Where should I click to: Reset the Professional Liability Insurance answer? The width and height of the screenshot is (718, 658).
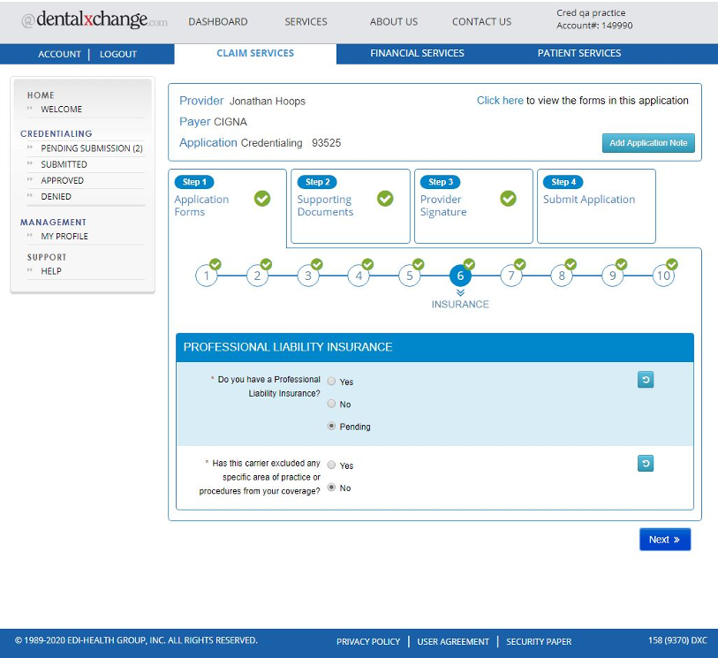[x=645, y=381]
